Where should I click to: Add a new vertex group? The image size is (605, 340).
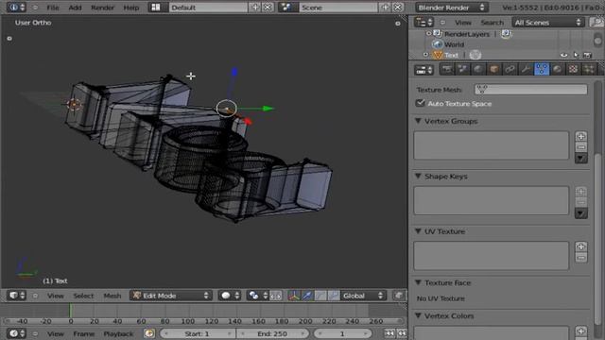point(581,136)
